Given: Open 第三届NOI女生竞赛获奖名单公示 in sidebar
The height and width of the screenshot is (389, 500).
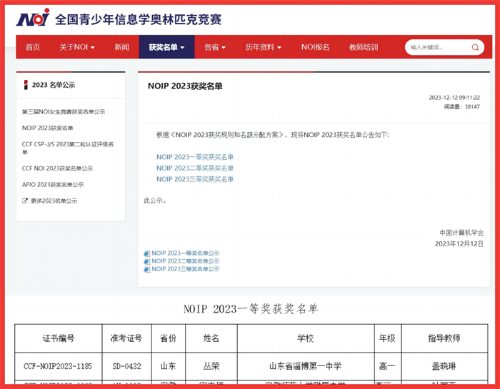Looking at the screenshot, I should [64, 112].
